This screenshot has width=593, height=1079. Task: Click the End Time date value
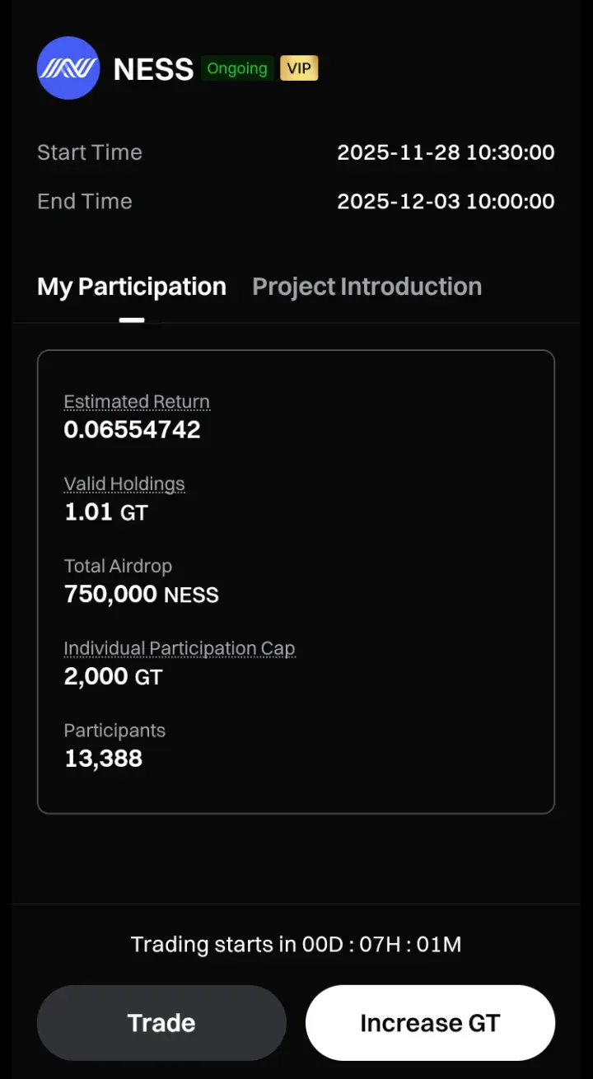(x=446, y=202)
